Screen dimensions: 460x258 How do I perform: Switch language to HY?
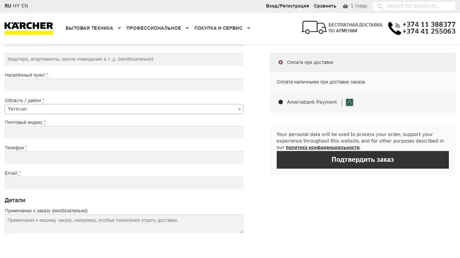click(x=17, y=6)
